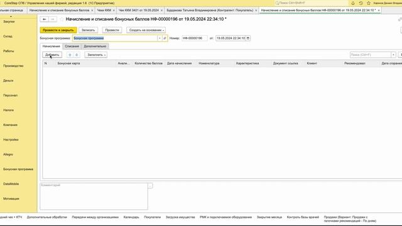The width and height of the screenshot is (402, 226).
Task: Open the DataMobile section in sidebar
Action: 11,184
